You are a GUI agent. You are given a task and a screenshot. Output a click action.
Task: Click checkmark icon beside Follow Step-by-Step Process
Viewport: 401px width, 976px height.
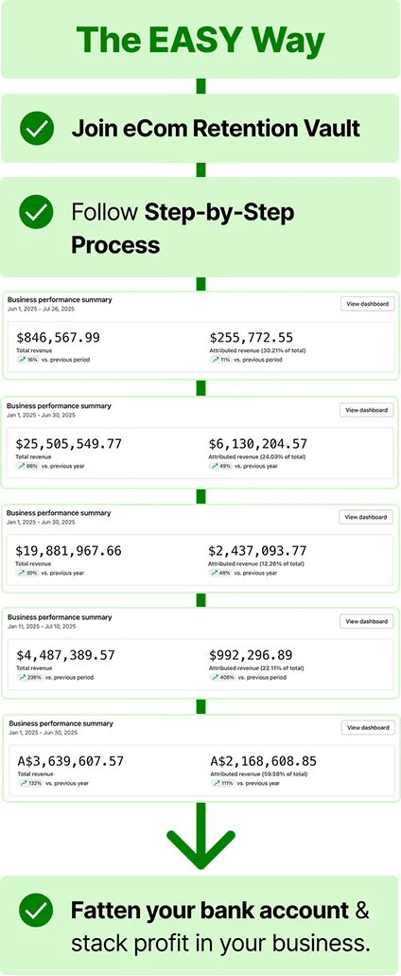coord(37,212)
